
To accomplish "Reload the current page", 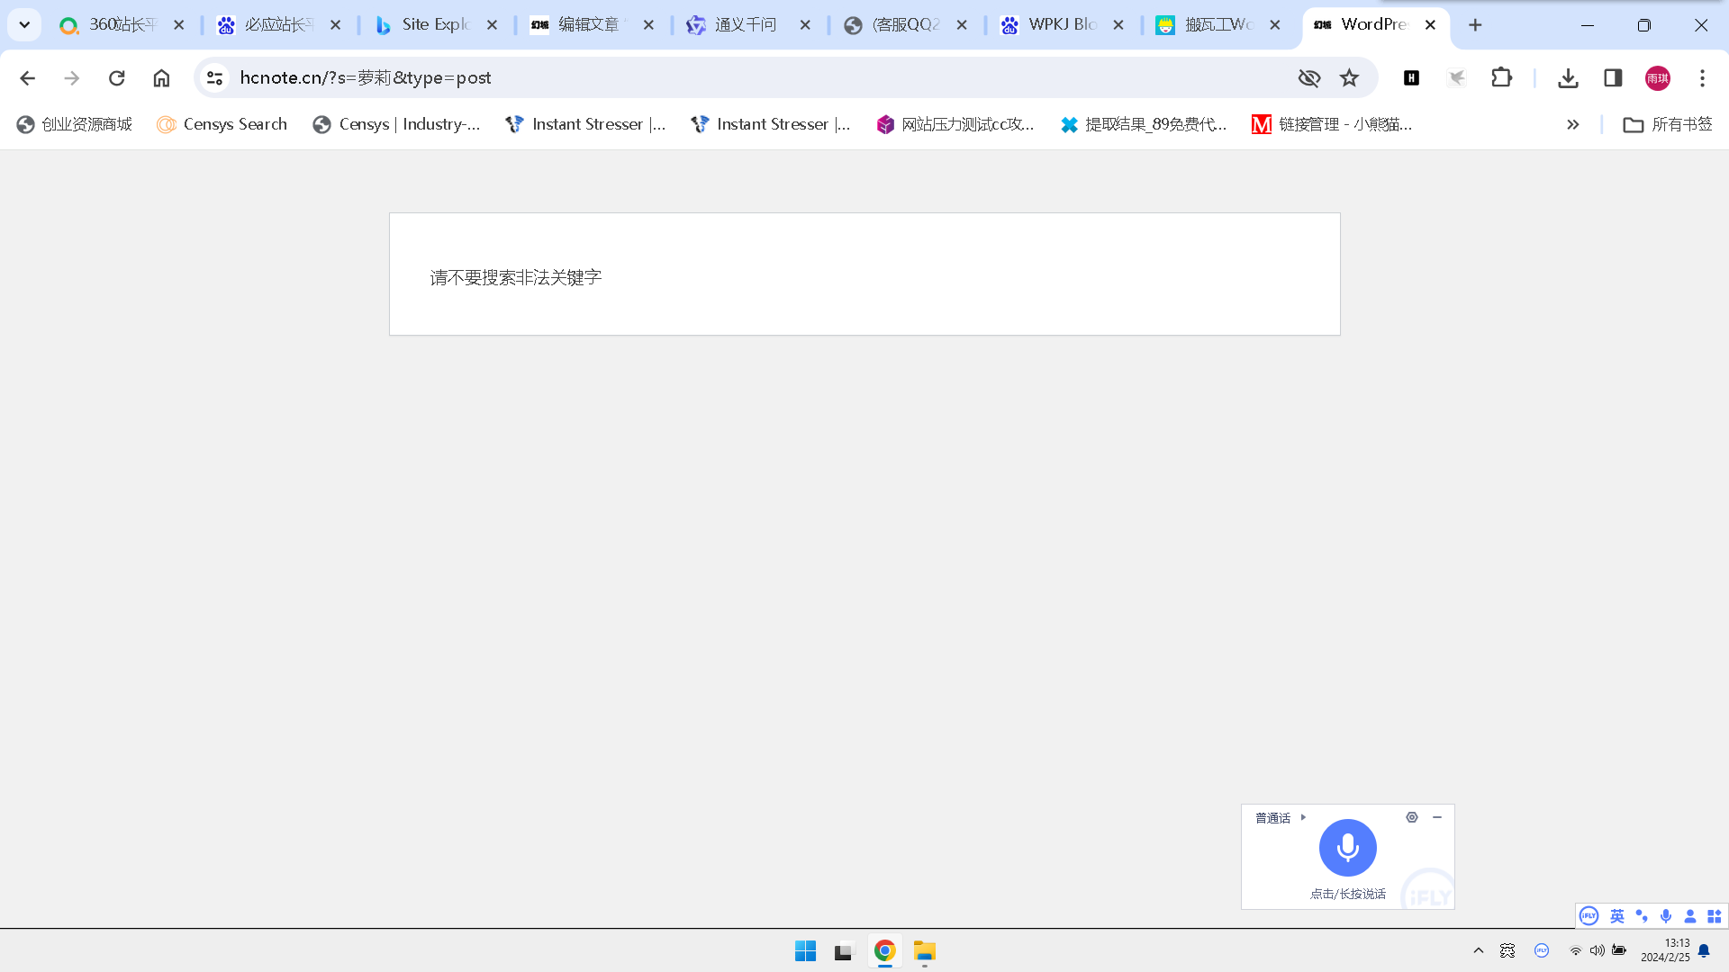I will pyautogui.click(x=117, y=78).
